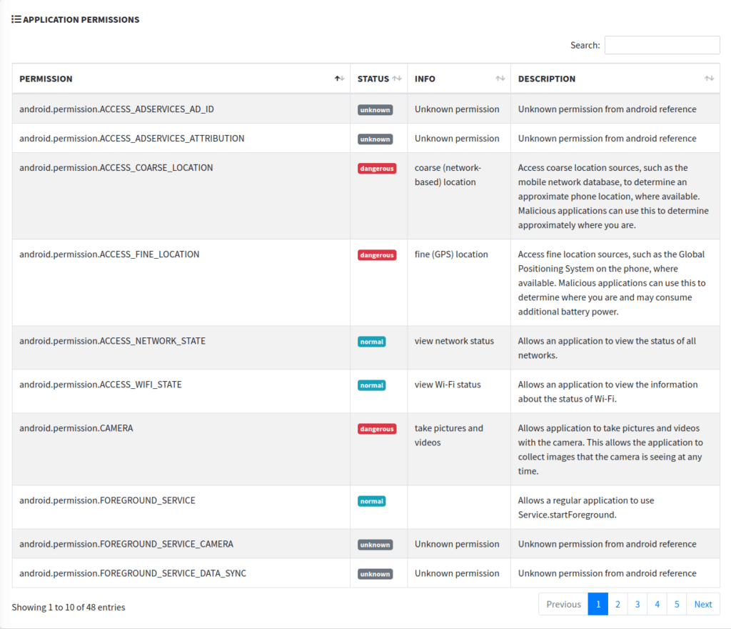The image size is (731, 629).
Task: Click the unknown badge for FOREGROUND_SERVICE_CAMERA
Action: pyautogui.click(x=375, y=545)
